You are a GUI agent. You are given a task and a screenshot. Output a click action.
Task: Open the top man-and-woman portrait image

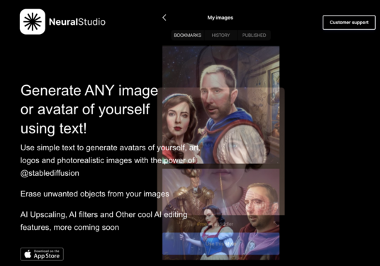pos(220,105)
